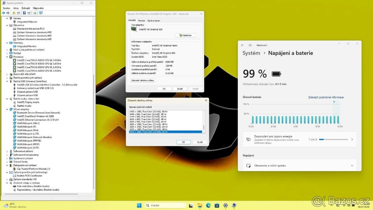Select WAN Miniport (Network Monitor)
The height and width of the screenshot is (210, 373).
tap(34, 137)
